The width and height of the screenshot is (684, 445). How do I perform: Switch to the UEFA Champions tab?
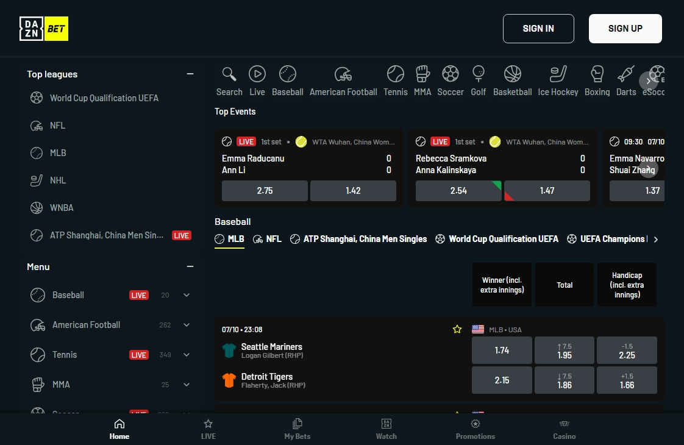click(607, 239)
